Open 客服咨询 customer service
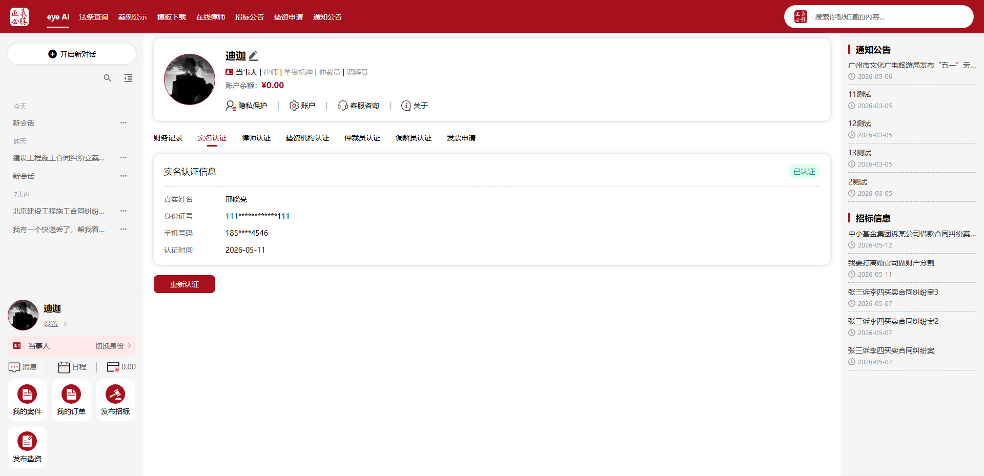Screen dimensions: 984x476 coord(358,106)
